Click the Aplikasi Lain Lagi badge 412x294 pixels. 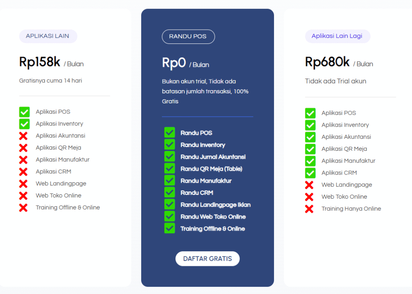pos(337,36)
